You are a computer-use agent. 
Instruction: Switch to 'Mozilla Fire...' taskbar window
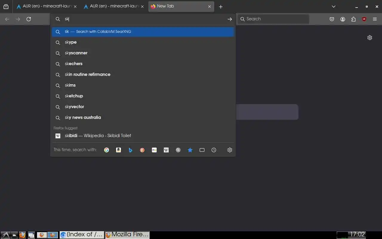coord(127,235)
